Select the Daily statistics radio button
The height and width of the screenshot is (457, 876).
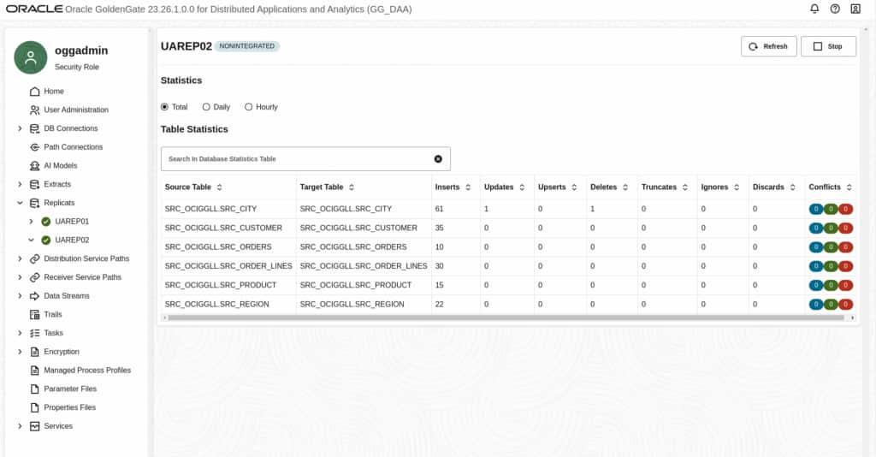click(206, 107)
